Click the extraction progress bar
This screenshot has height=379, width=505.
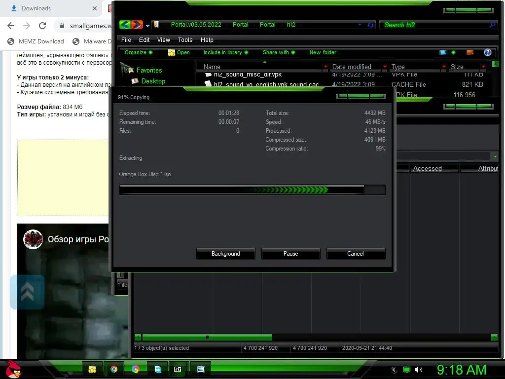pos(252,190)
